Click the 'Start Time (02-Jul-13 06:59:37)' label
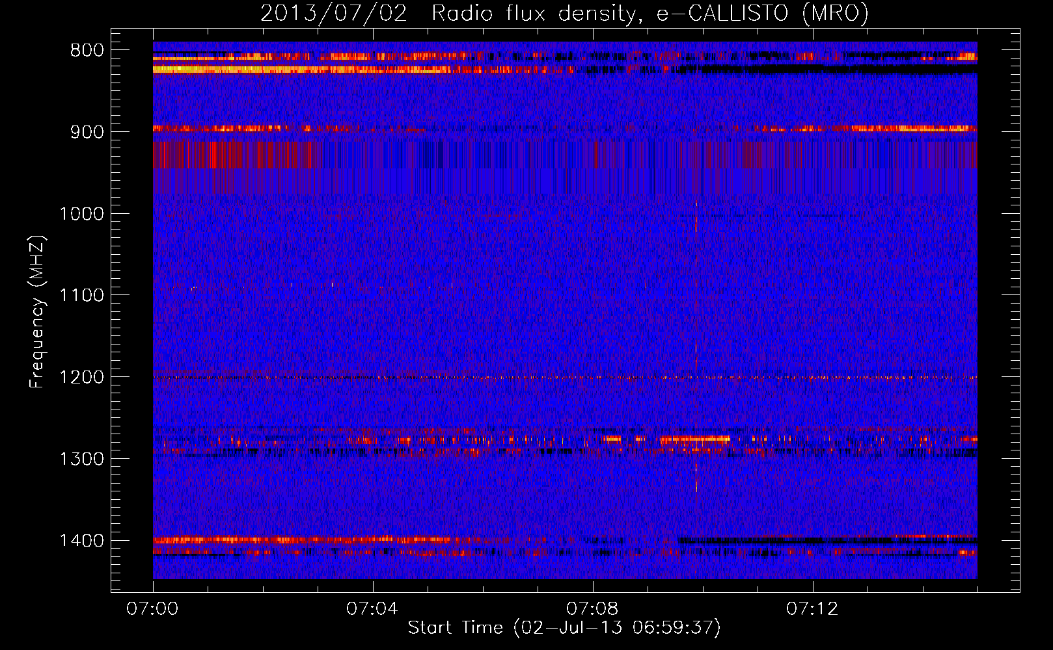Viewport: 1053px width, 650px height. (x=564, y=628)
